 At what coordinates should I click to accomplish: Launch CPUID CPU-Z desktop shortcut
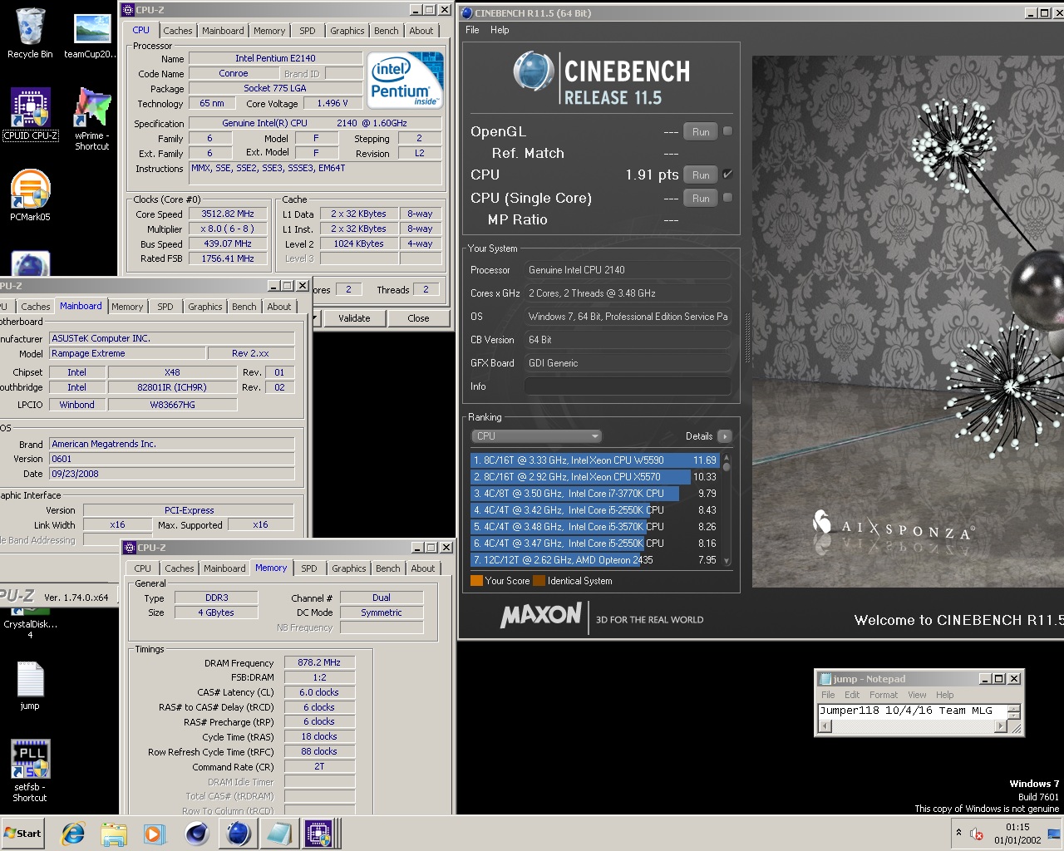[31, 114]
